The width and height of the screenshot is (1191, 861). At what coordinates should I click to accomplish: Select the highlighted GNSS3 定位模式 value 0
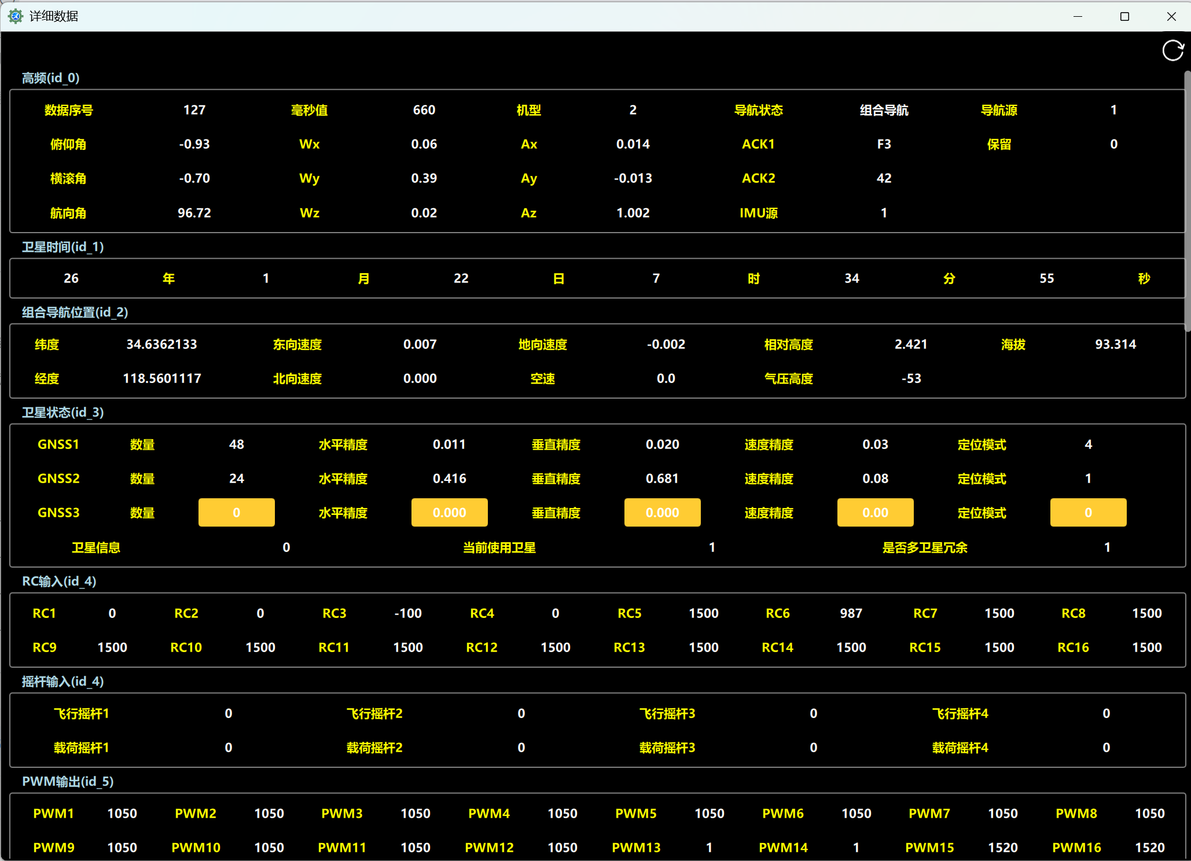1088,513
